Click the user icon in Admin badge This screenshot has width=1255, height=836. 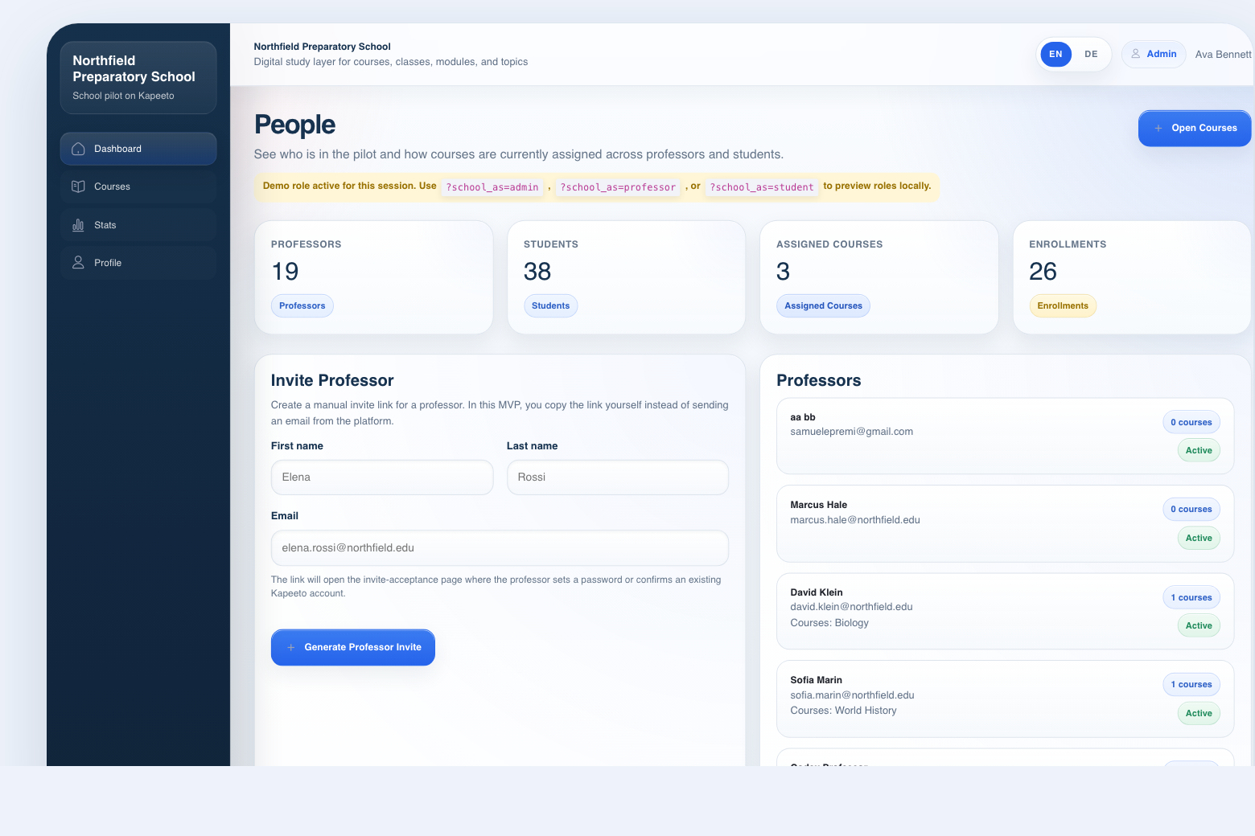1136,54
